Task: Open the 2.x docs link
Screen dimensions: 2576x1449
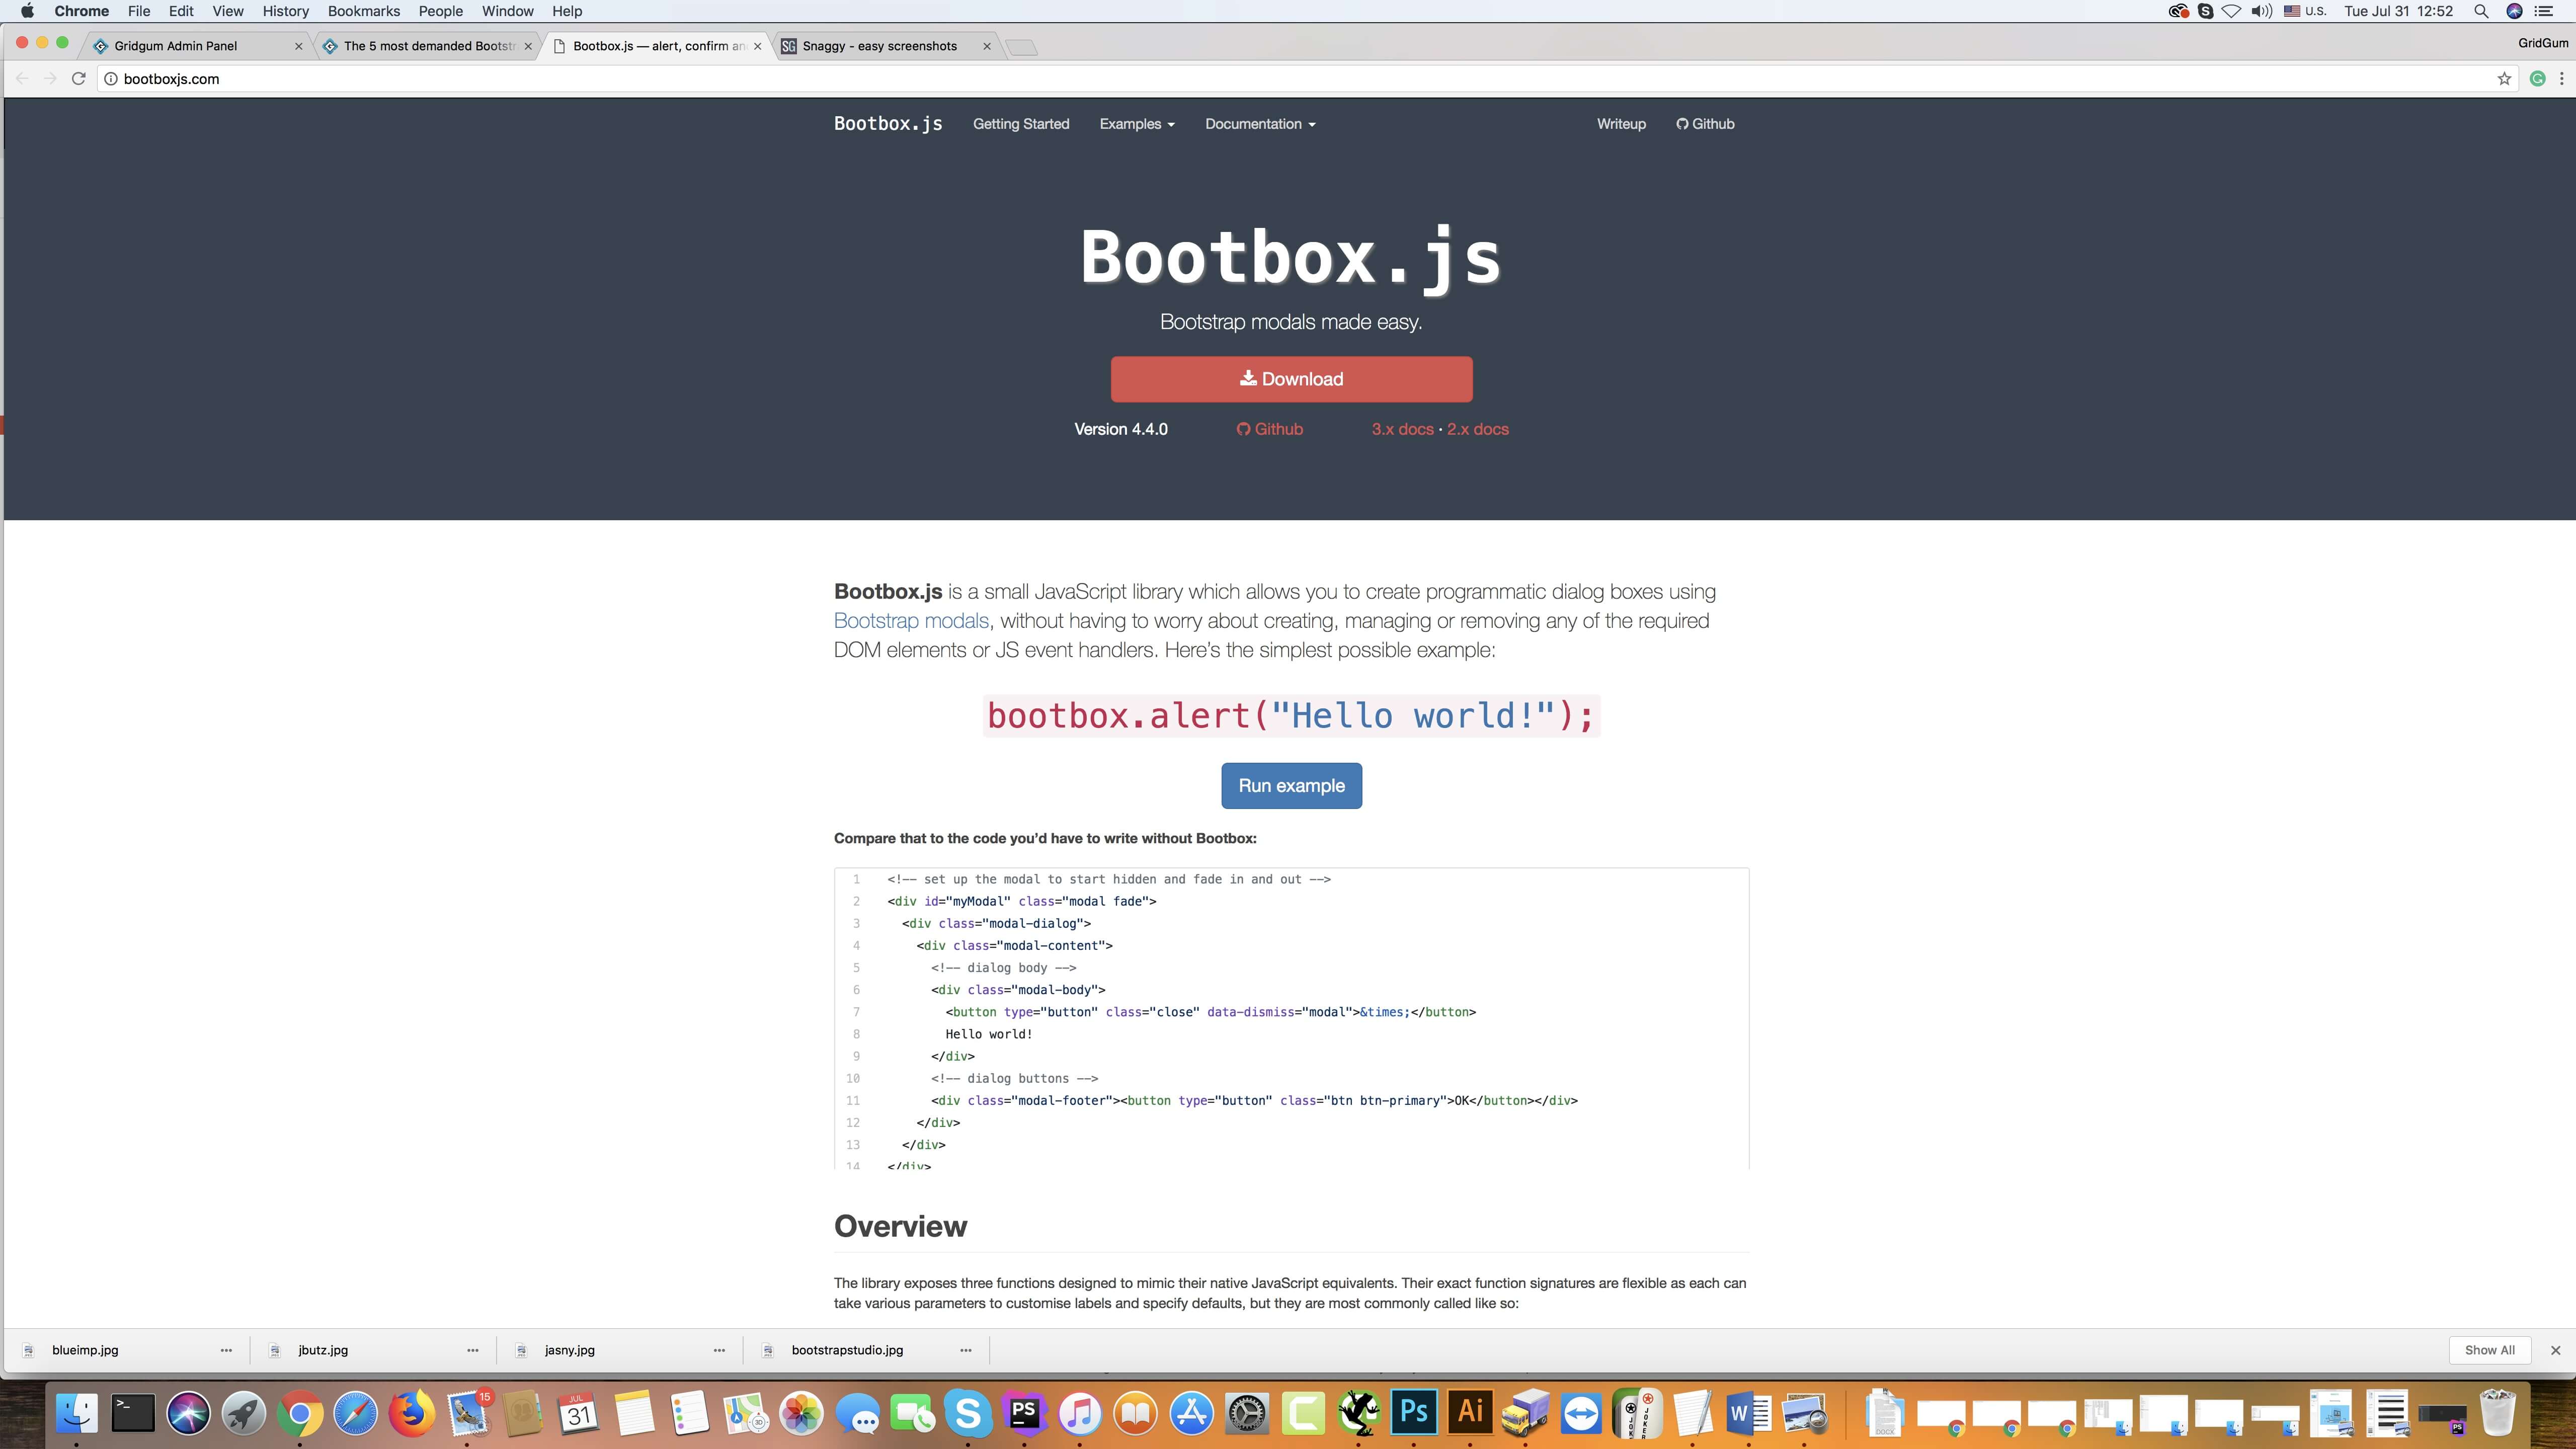Action: point(1478,429)
